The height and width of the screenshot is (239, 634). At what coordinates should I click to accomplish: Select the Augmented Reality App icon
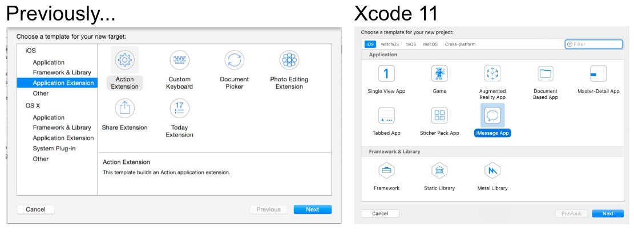tap(492, 74)
